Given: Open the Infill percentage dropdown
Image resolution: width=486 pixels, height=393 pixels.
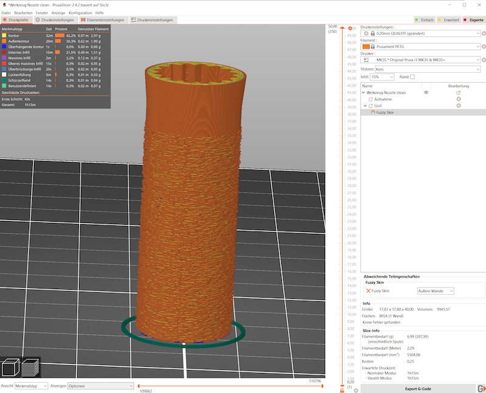Looking at the screenshot, I should click(382, 77).
